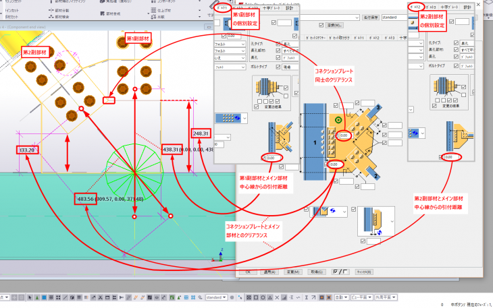Click the 適用(A) apply button
This screenshot has height=308, width=493.
269,272
